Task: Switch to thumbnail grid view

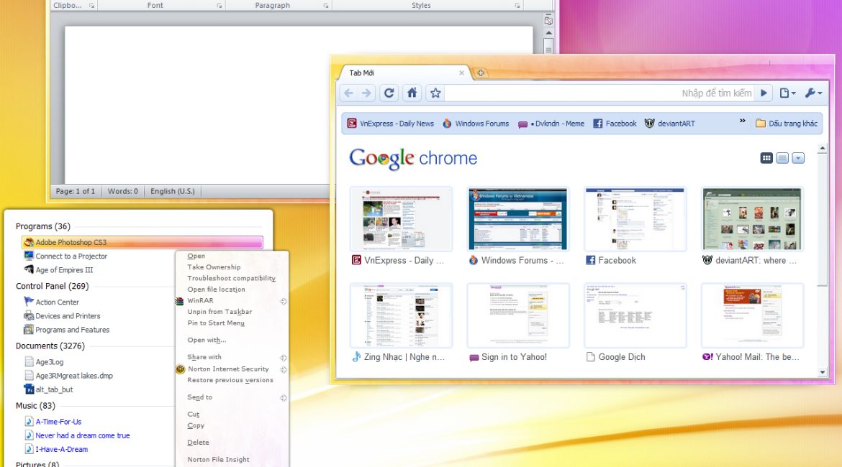Action: tap(766, 157)
